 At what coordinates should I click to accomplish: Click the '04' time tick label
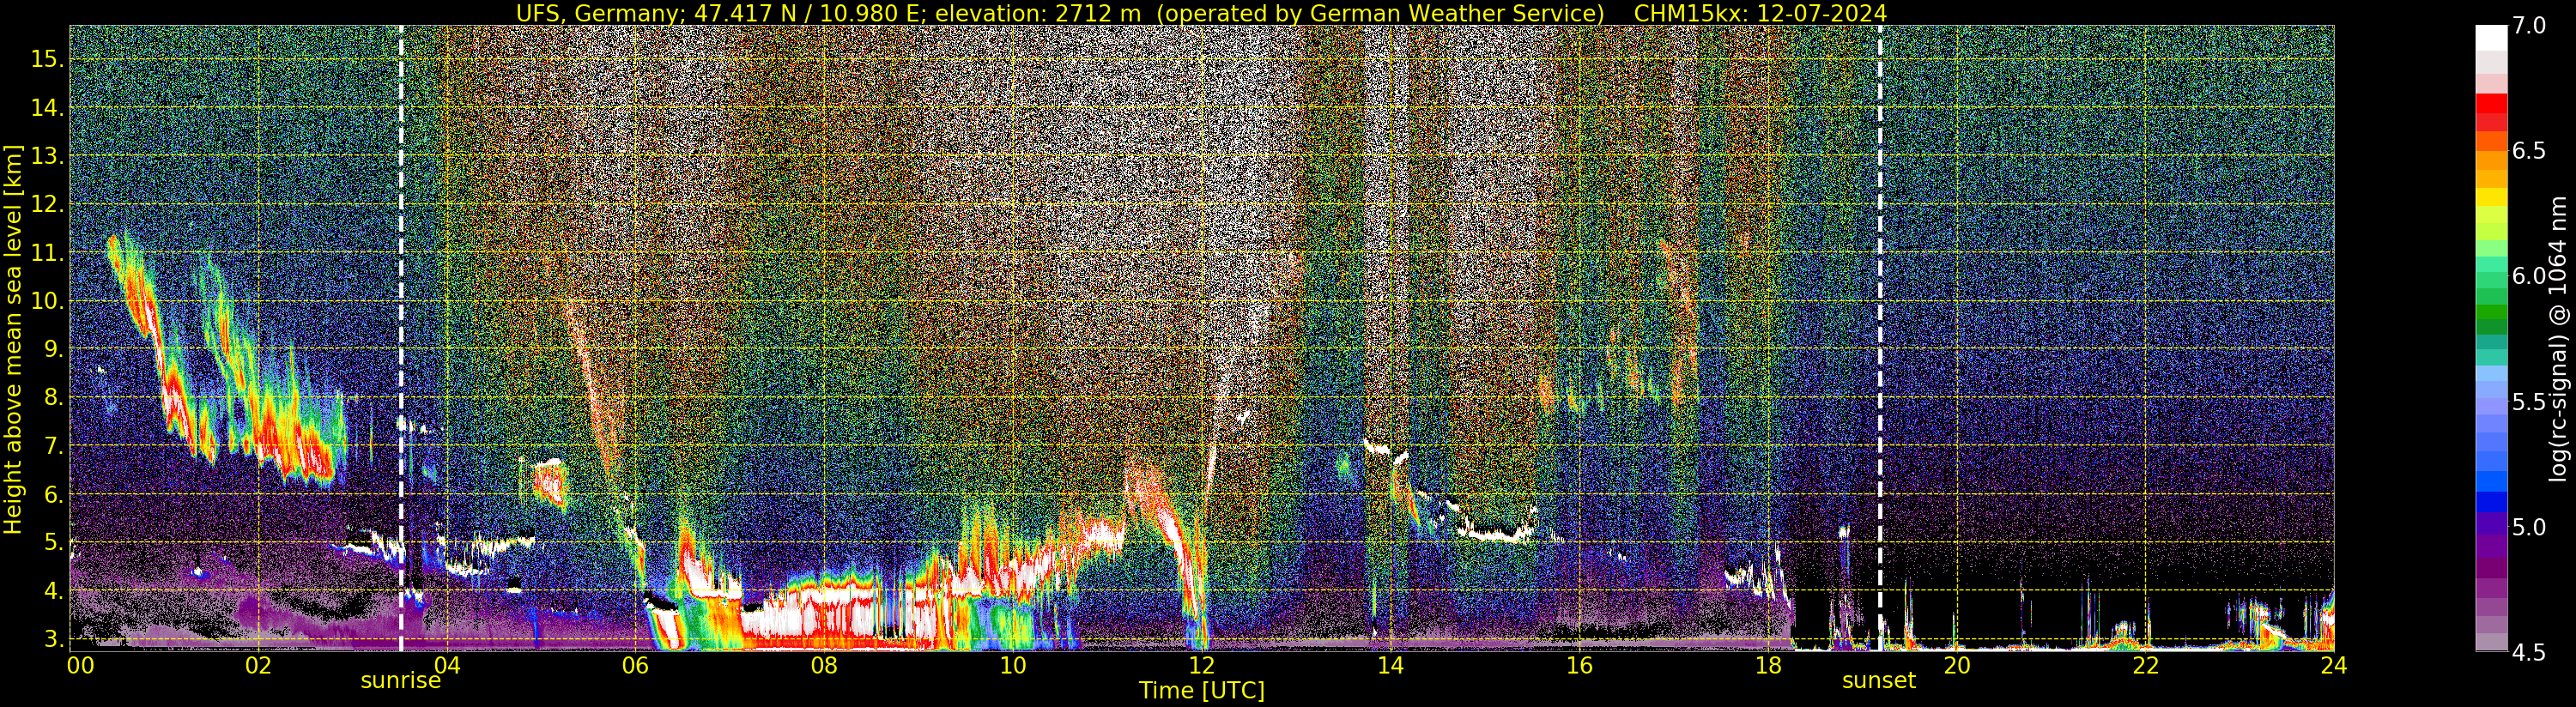[447, 666]
